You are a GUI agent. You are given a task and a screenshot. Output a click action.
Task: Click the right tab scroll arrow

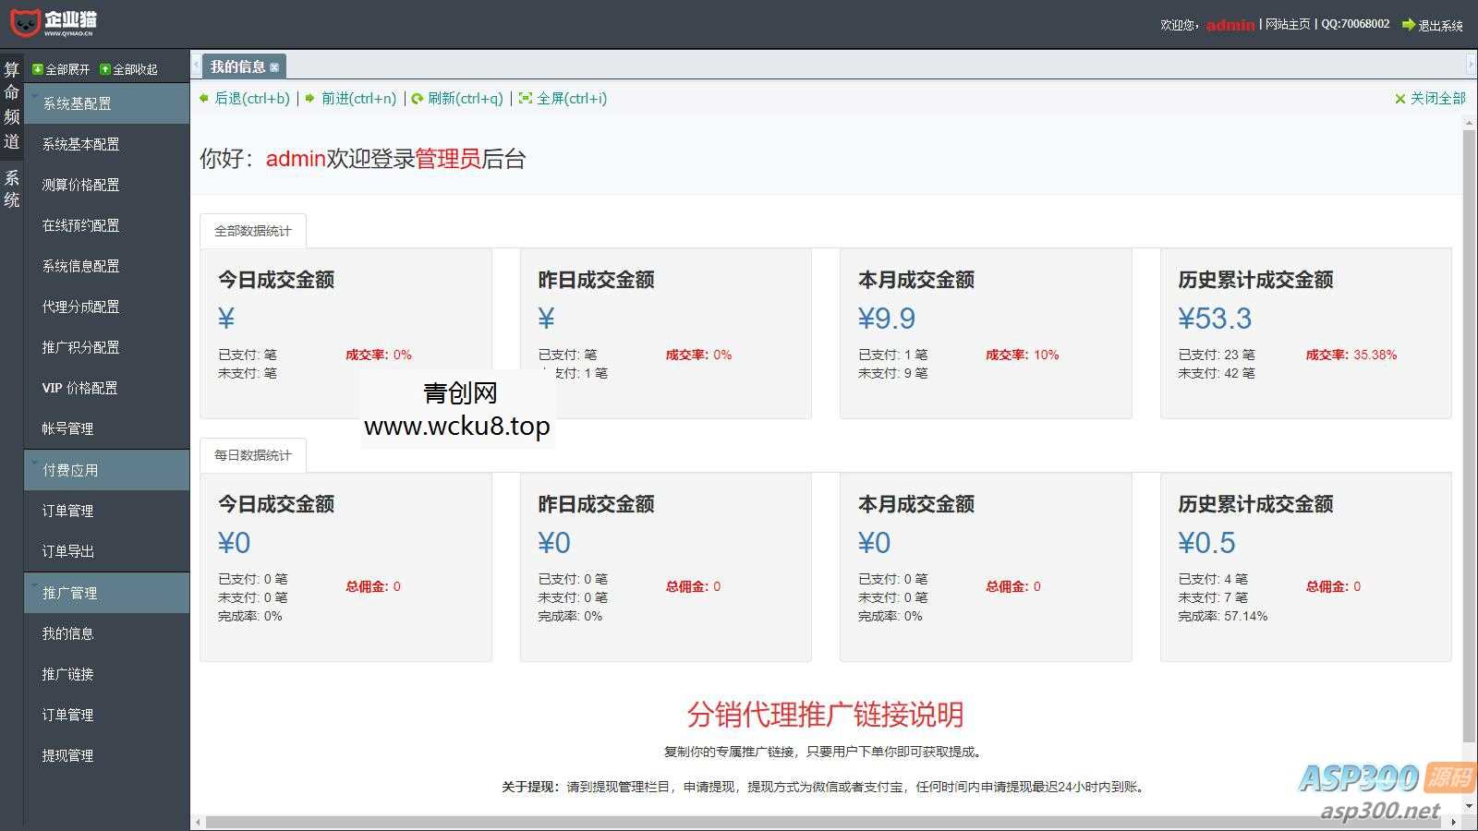[1470, 65]
